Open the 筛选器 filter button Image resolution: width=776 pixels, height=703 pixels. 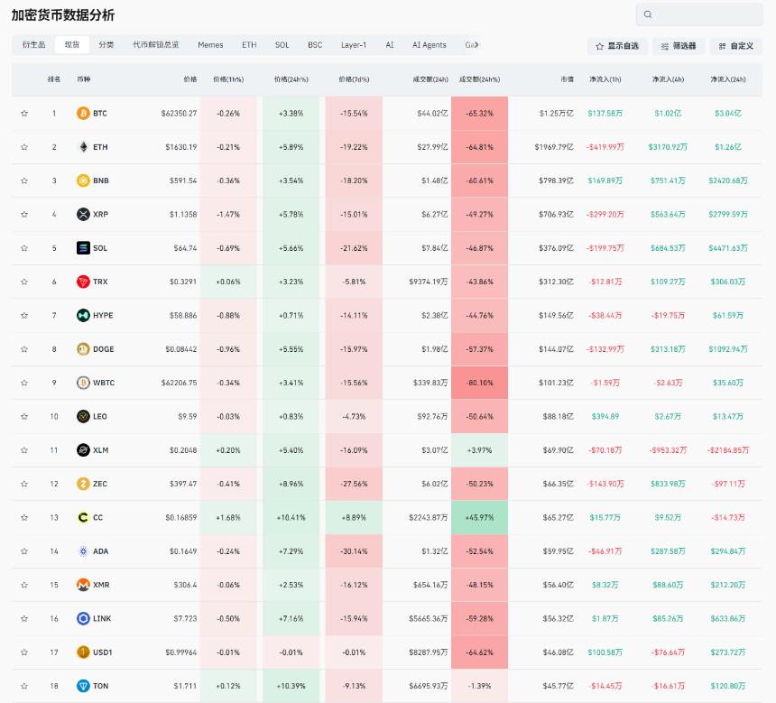click(679, 46)
